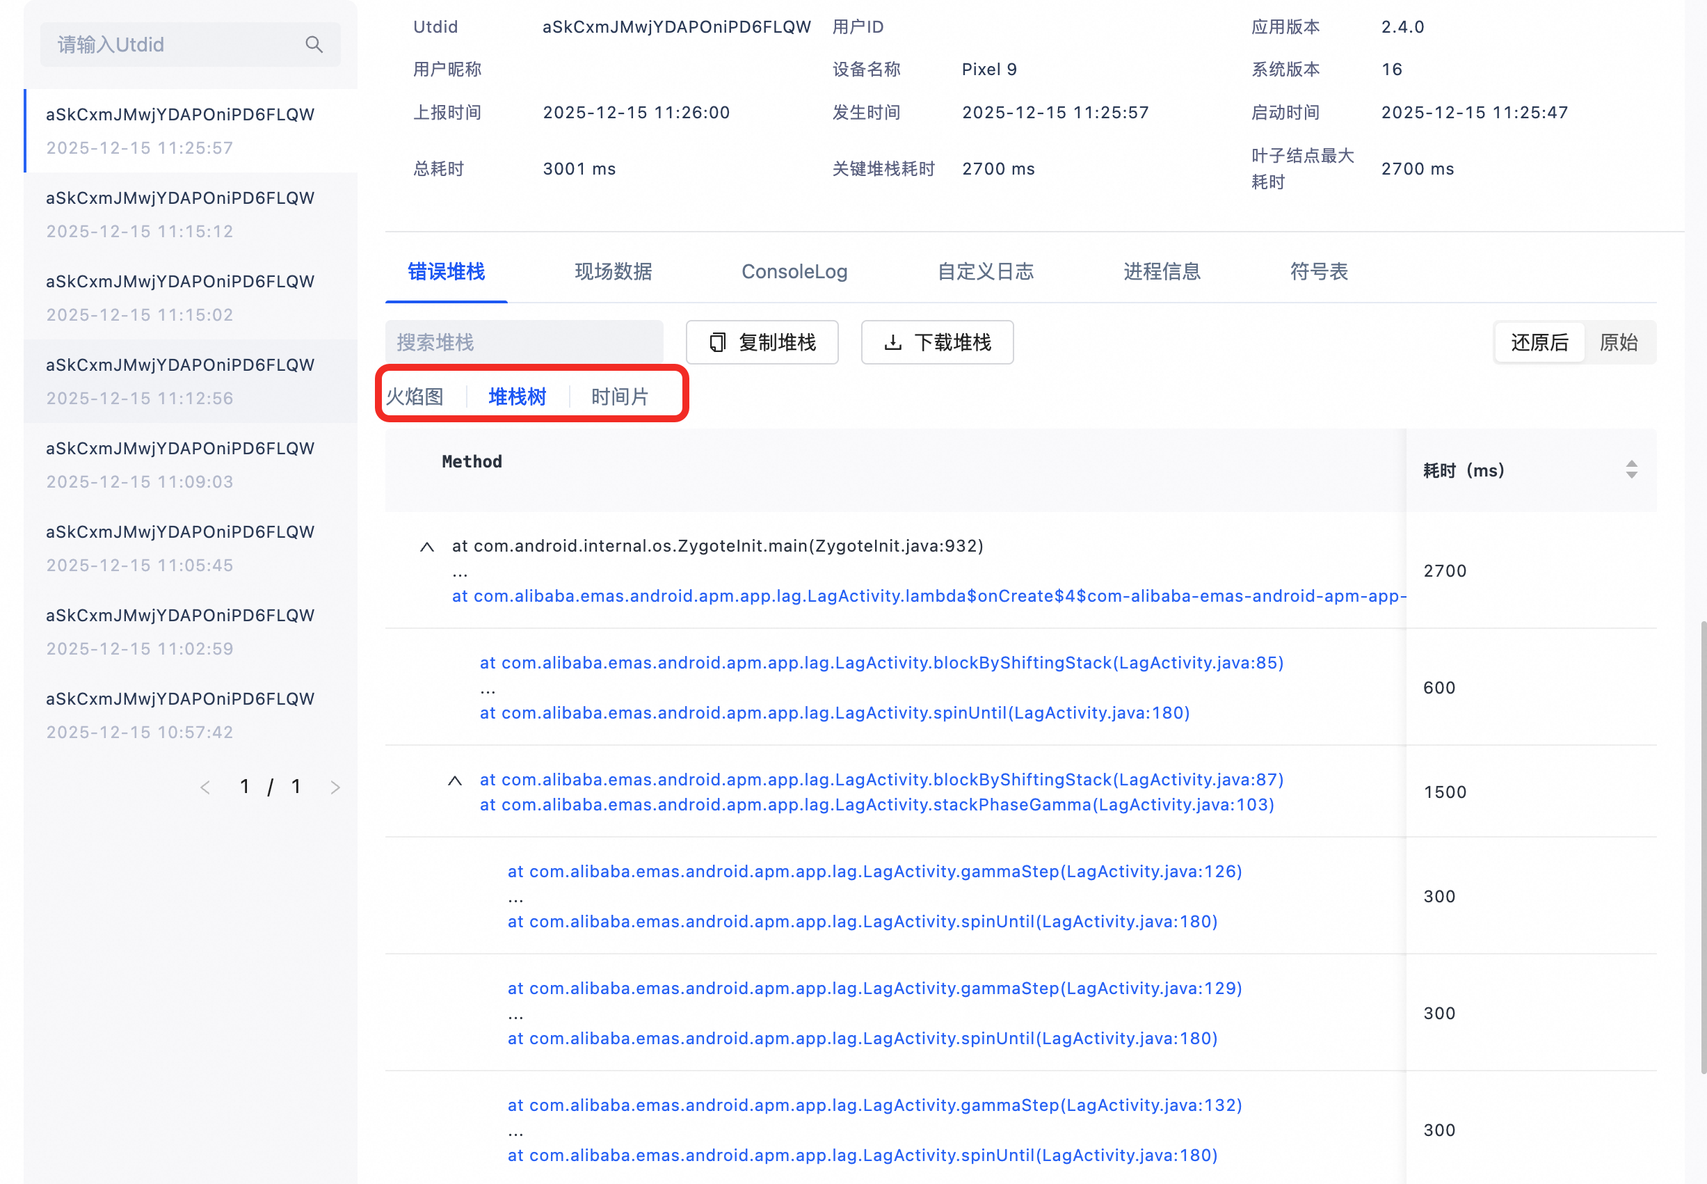Select the 时间片 view
This screenshot has width=1707, height=1184.
[620, 397]
